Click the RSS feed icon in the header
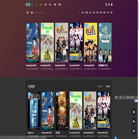The width and height of the screenshot is (139, 139). 109,5
